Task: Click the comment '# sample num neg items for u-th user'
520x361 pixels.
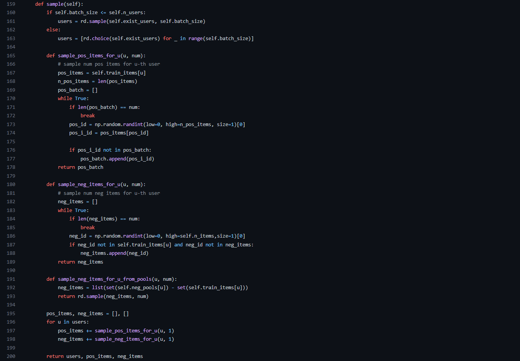Action: pyautogui.click(x=109, y=193)
